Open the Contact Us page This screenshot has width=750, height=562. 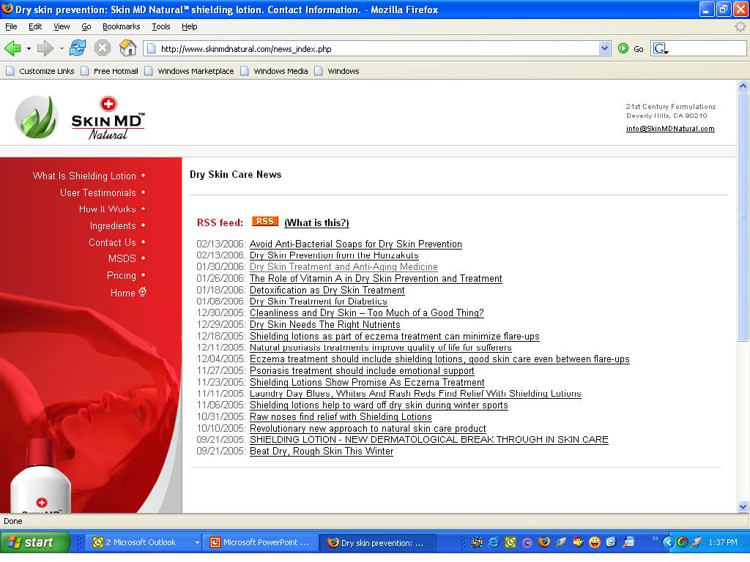(x=112, y=242)
